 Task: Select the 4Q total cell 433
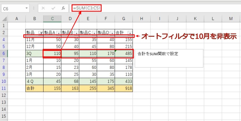[x=124, y=81]
